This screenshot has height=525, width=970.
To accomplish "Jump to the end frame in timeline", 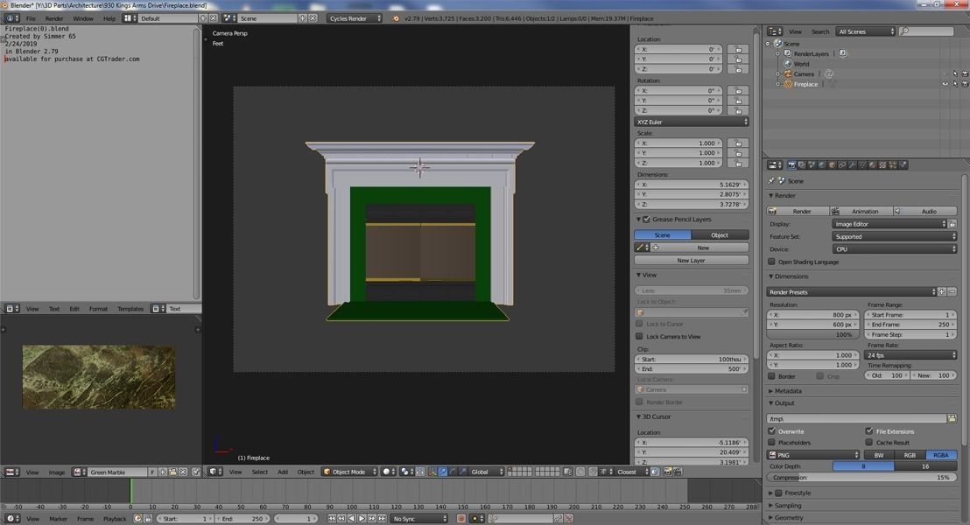I will click(x=382, y=519).
